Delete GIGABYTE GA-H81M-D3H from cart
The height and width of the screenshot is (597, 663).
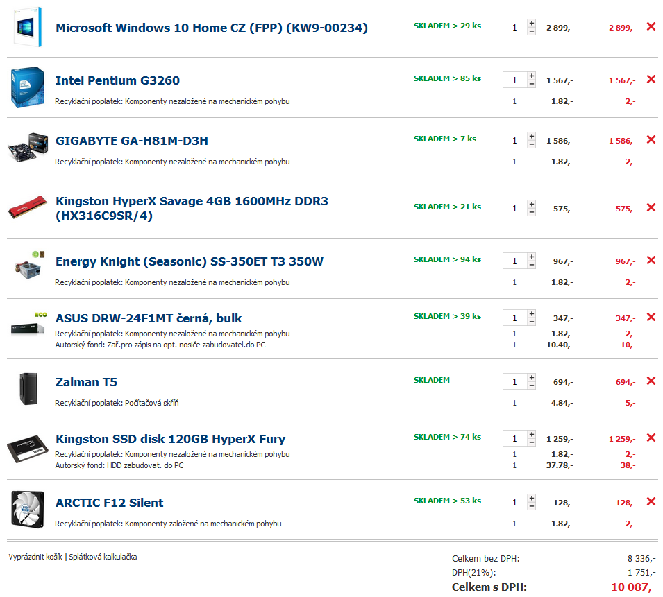point(651,140)
